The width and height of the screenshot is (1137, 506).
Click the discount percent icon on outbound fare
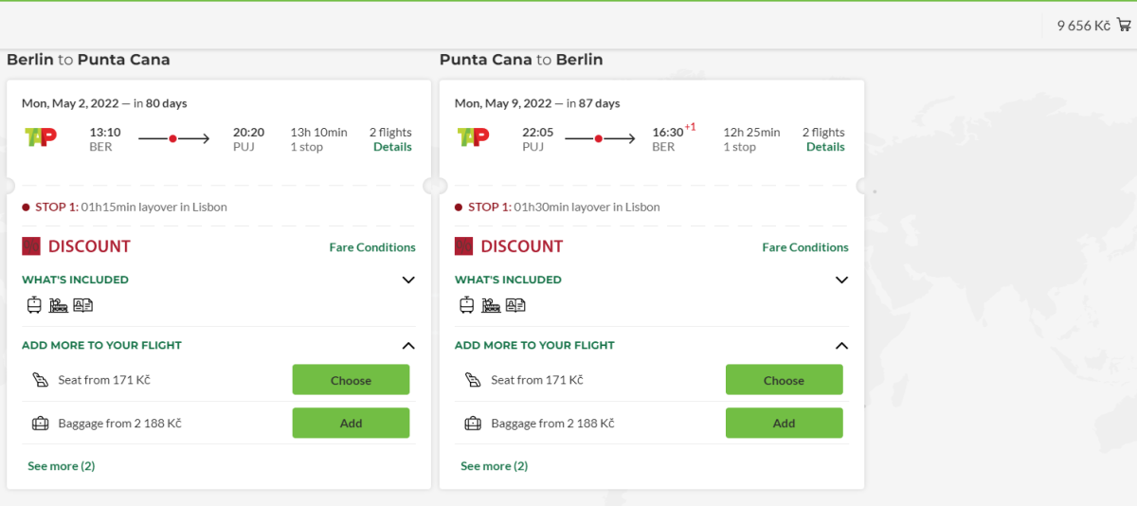31,246
